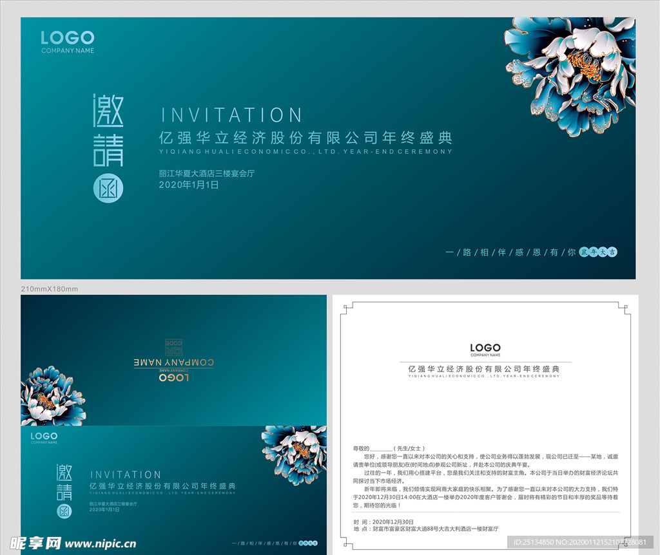The height and width of the screenshot is (555, 660).
Task: Click the top-left corner ornament of the letter border
Action: [x=347, y=309]
